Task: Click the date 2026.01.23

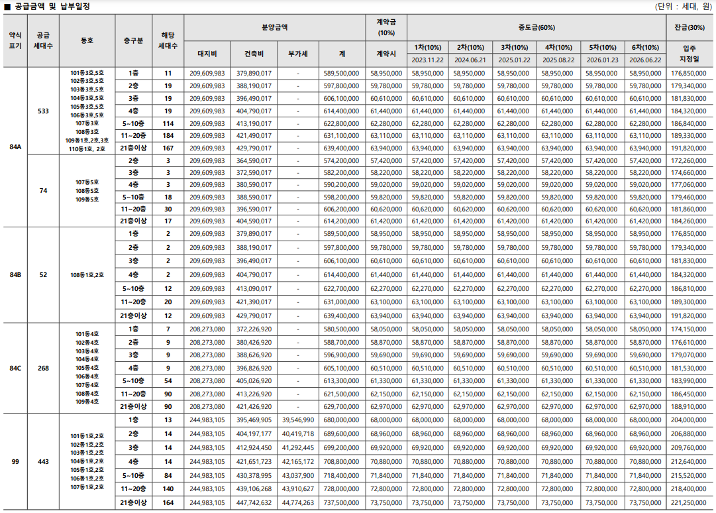Action: coord(602,60)
